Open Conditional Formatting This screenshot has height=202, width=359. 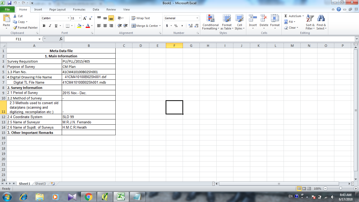coord(210,22)
